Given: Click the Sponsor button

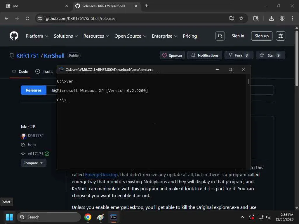Looking at the screenshot, I should 172,55.
